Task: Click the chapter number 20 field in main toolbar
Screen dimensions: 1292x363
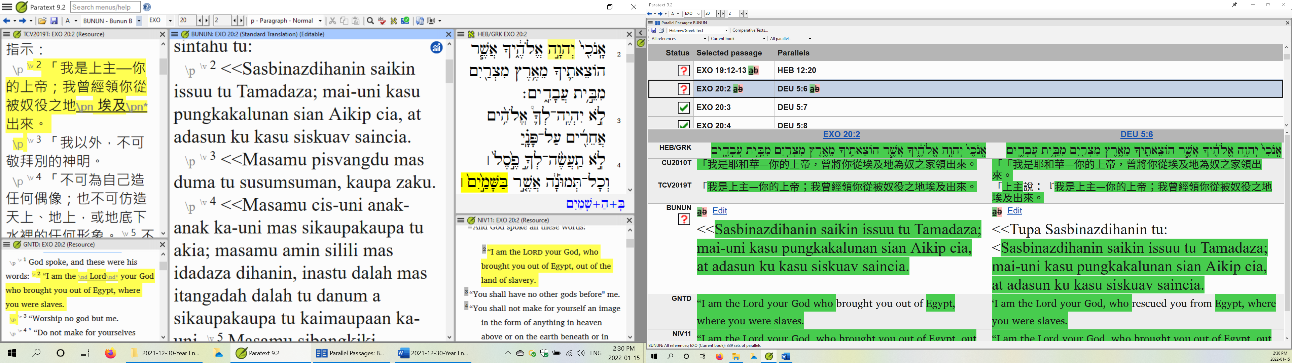Action: click(187, 21)
